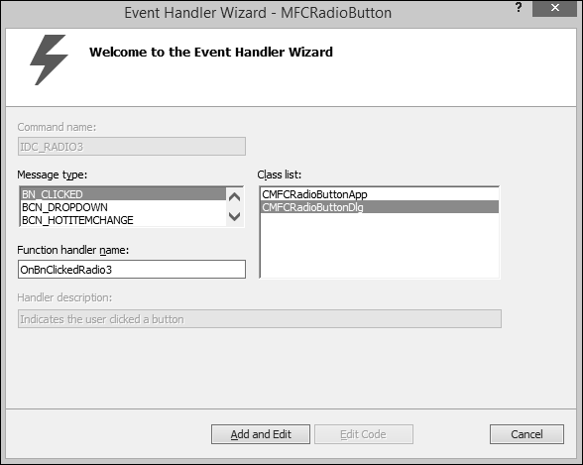Click the Event Handler Wizard title bar
The image size is (583, 465).
(x=258, y=13)
